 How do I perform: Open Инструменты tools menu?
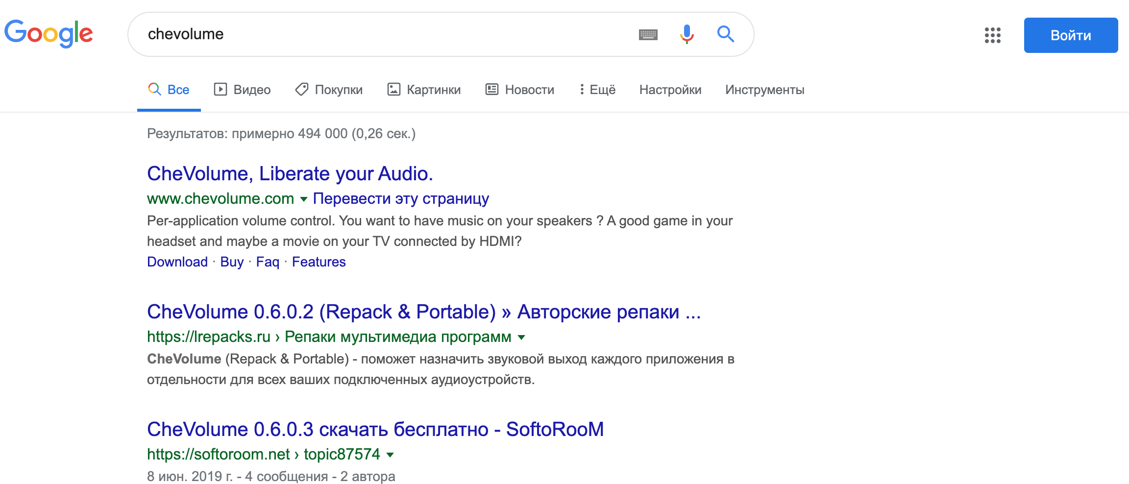[765, 90]
